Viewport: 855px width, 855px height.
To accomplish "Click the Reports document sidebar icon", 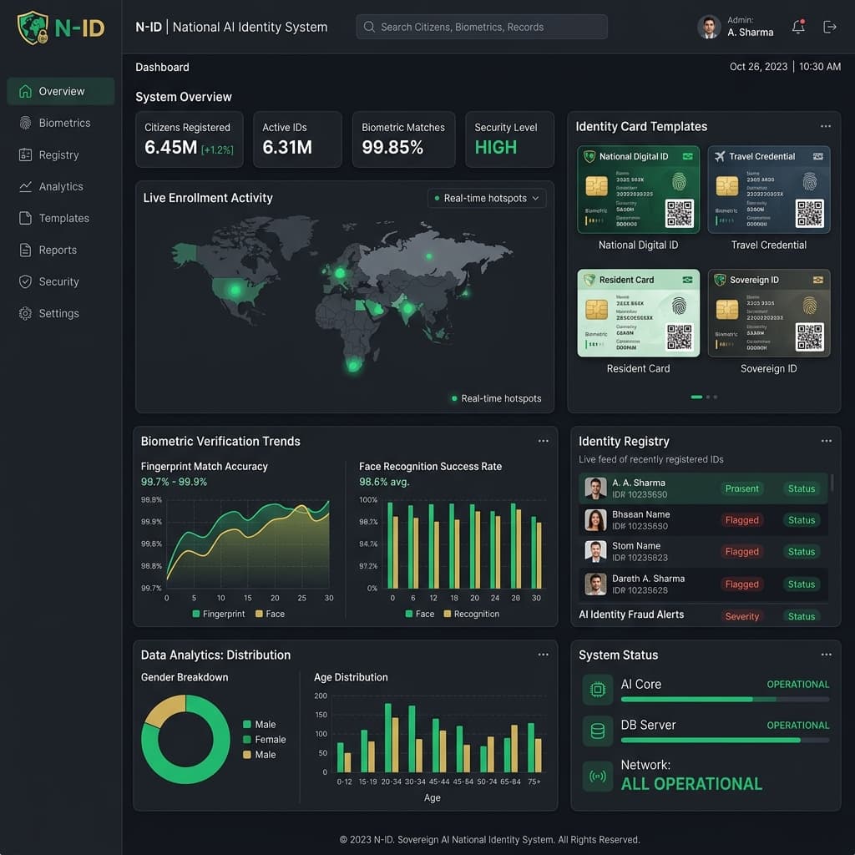I will click(25, 250).
